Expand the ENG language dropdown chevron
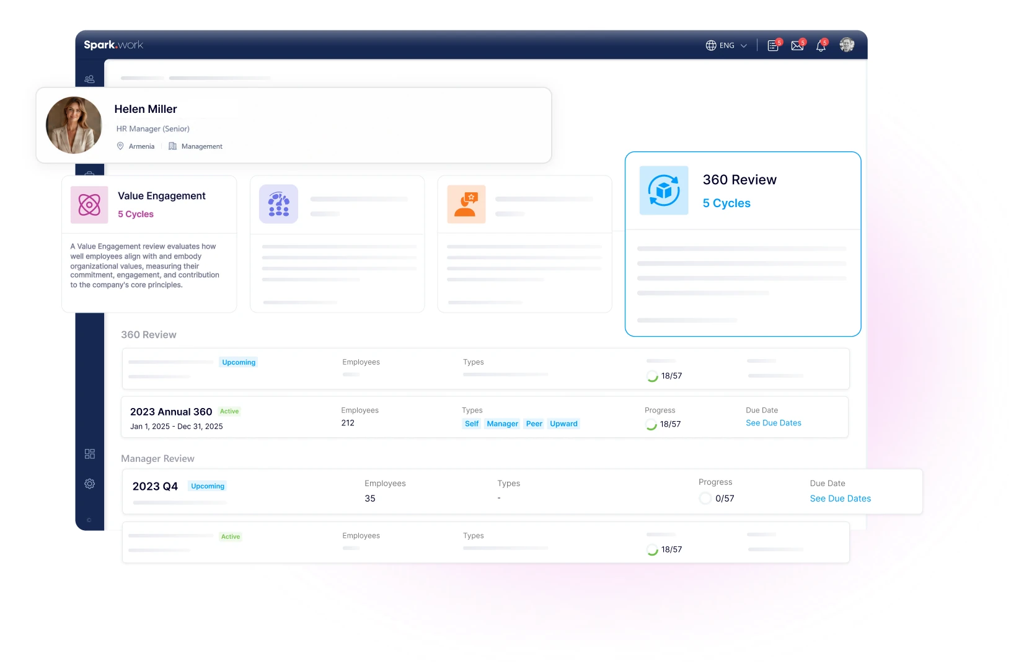 [x=744, y=46]
